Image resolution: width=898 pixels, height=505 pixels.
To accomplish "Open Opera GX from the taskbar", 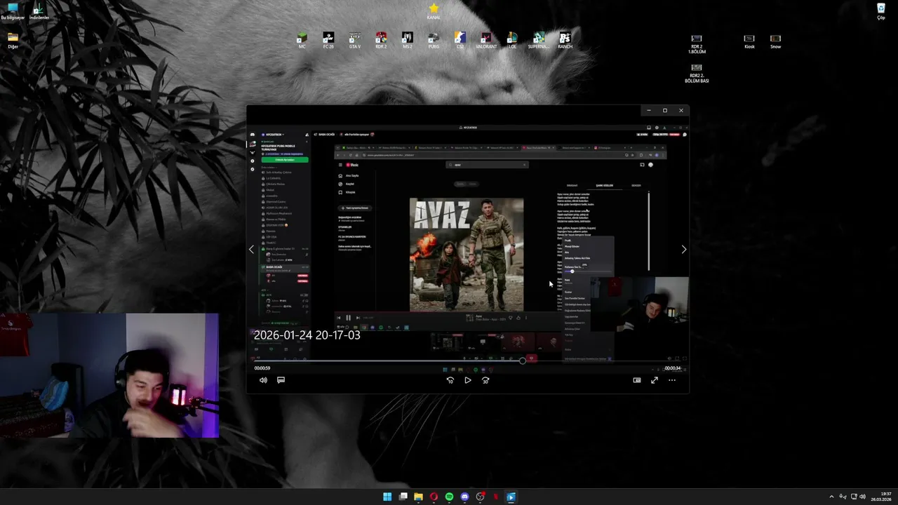I will click(x=434, y=497).
